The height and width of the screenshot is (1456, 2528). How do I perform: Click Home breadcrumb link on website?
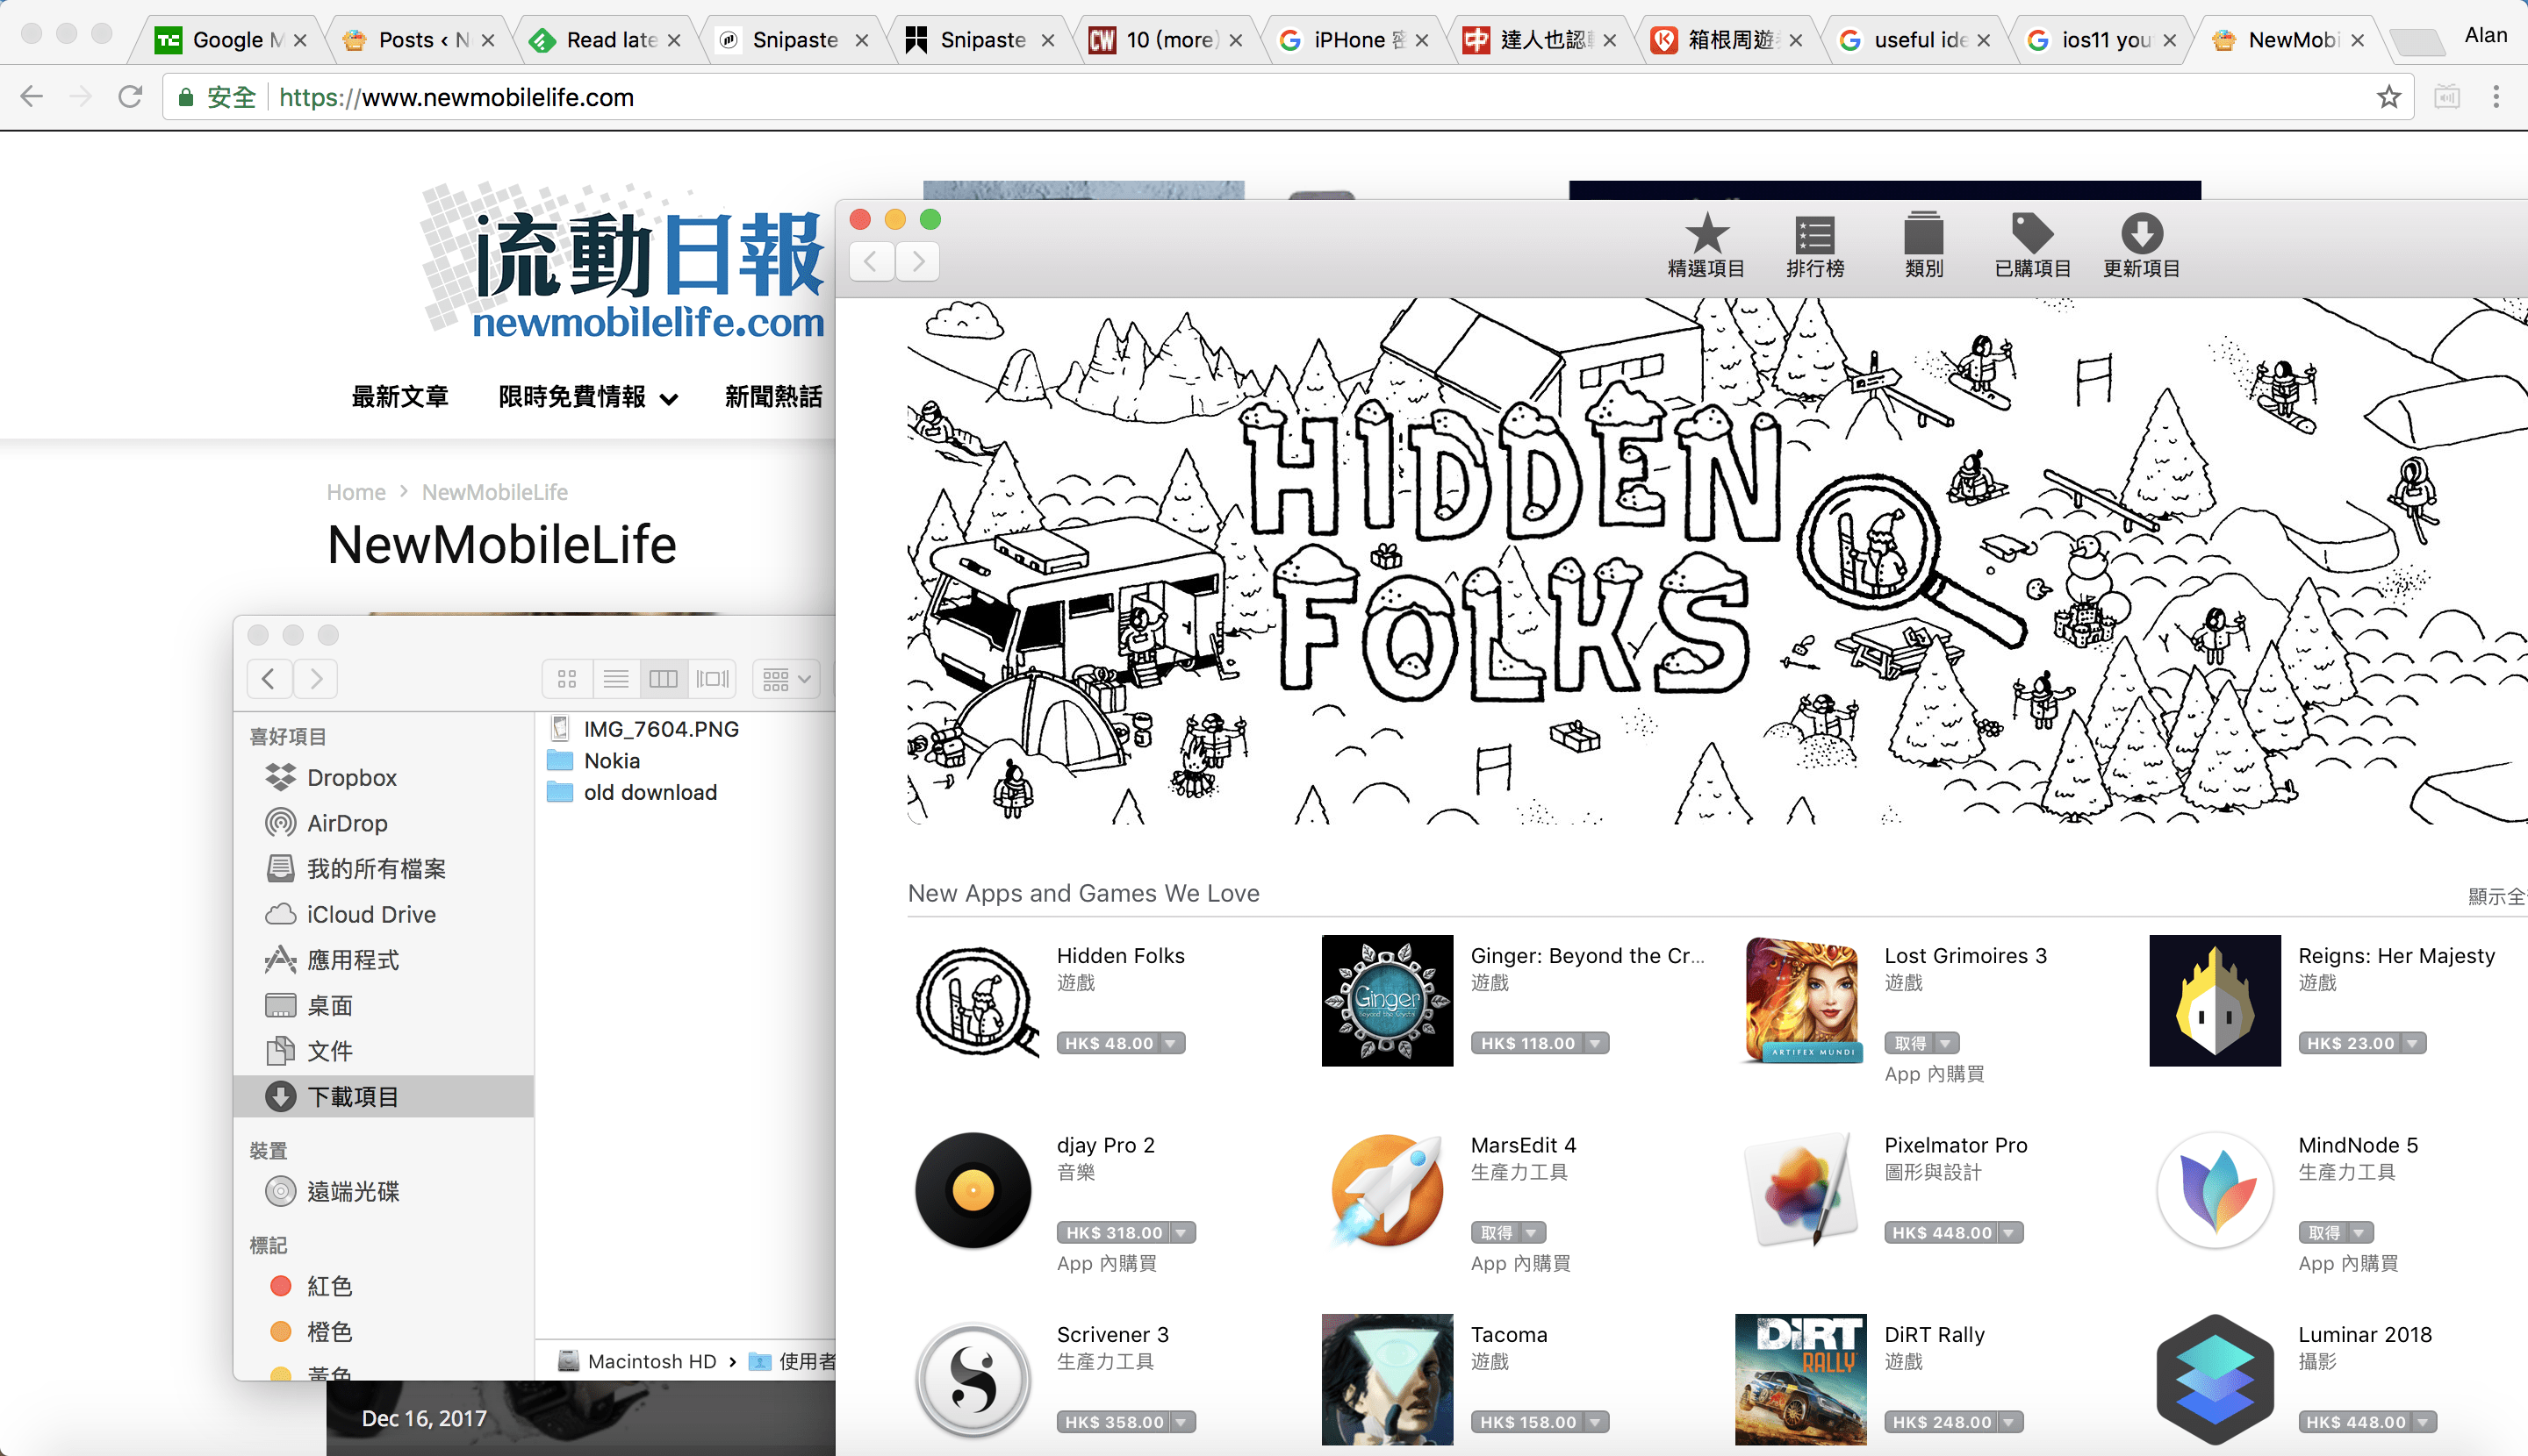tap(356, 493)
